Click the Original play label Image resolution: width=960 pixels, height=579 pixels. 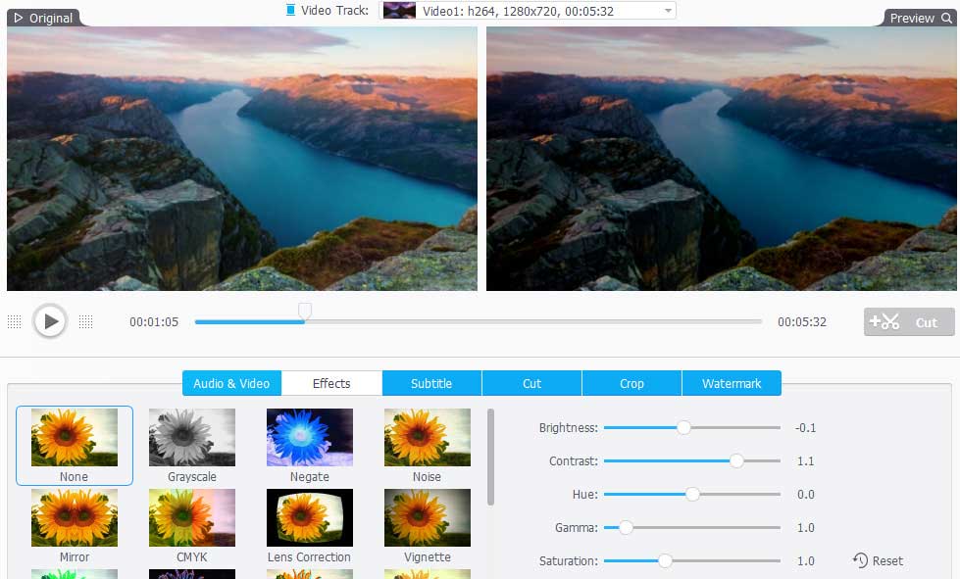pos(43,18)
